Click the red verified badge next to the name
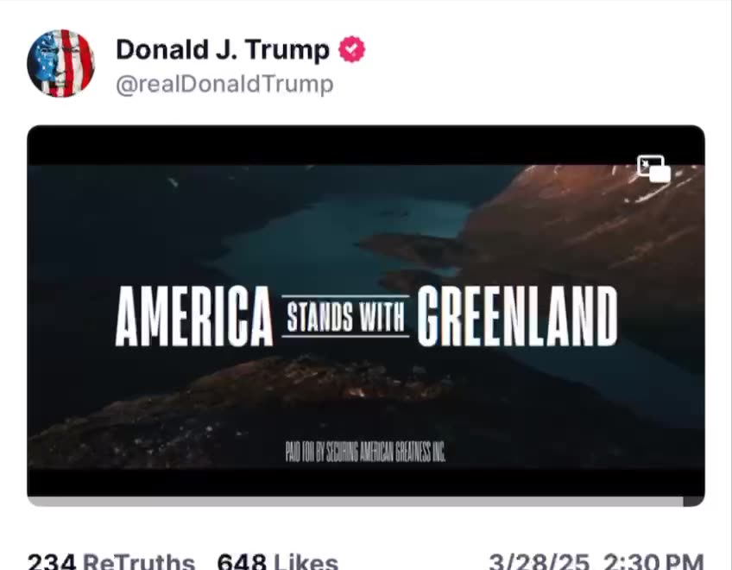The height and width of the screenshot is (570, 732). point(352,49)
